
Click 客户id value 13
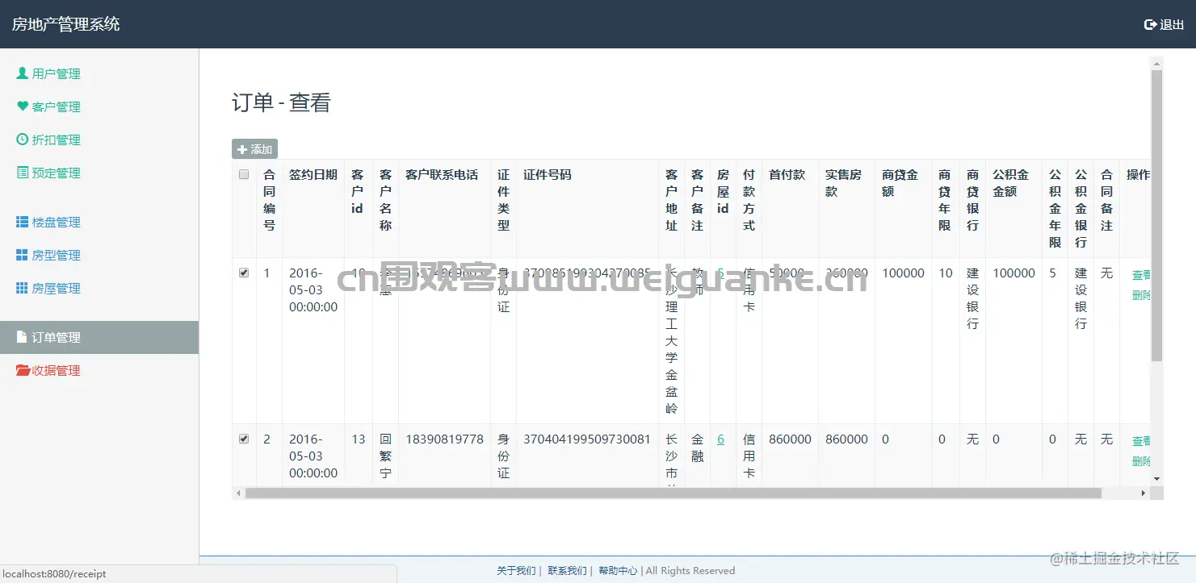pos(359,439)
